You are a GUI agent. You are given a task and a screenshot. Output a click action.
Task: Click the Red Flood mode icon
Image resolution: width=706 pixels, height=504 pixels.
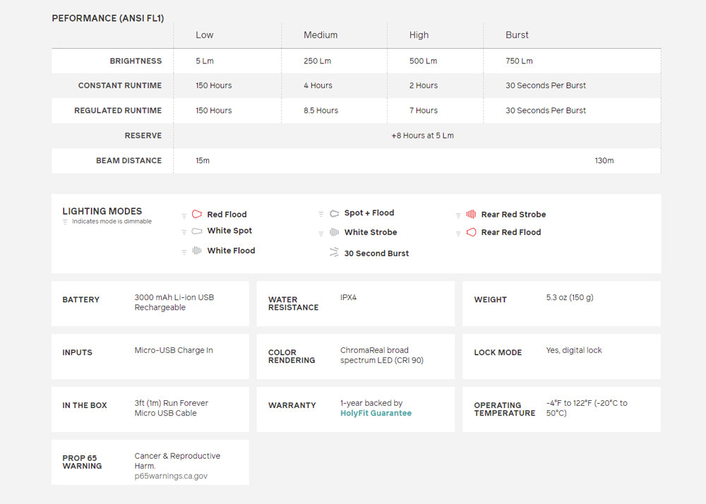click(x=197, y=215)
